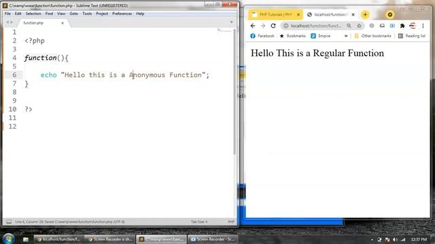Go back in Chrome
The image size is (435, 244).
coord(252,26)
